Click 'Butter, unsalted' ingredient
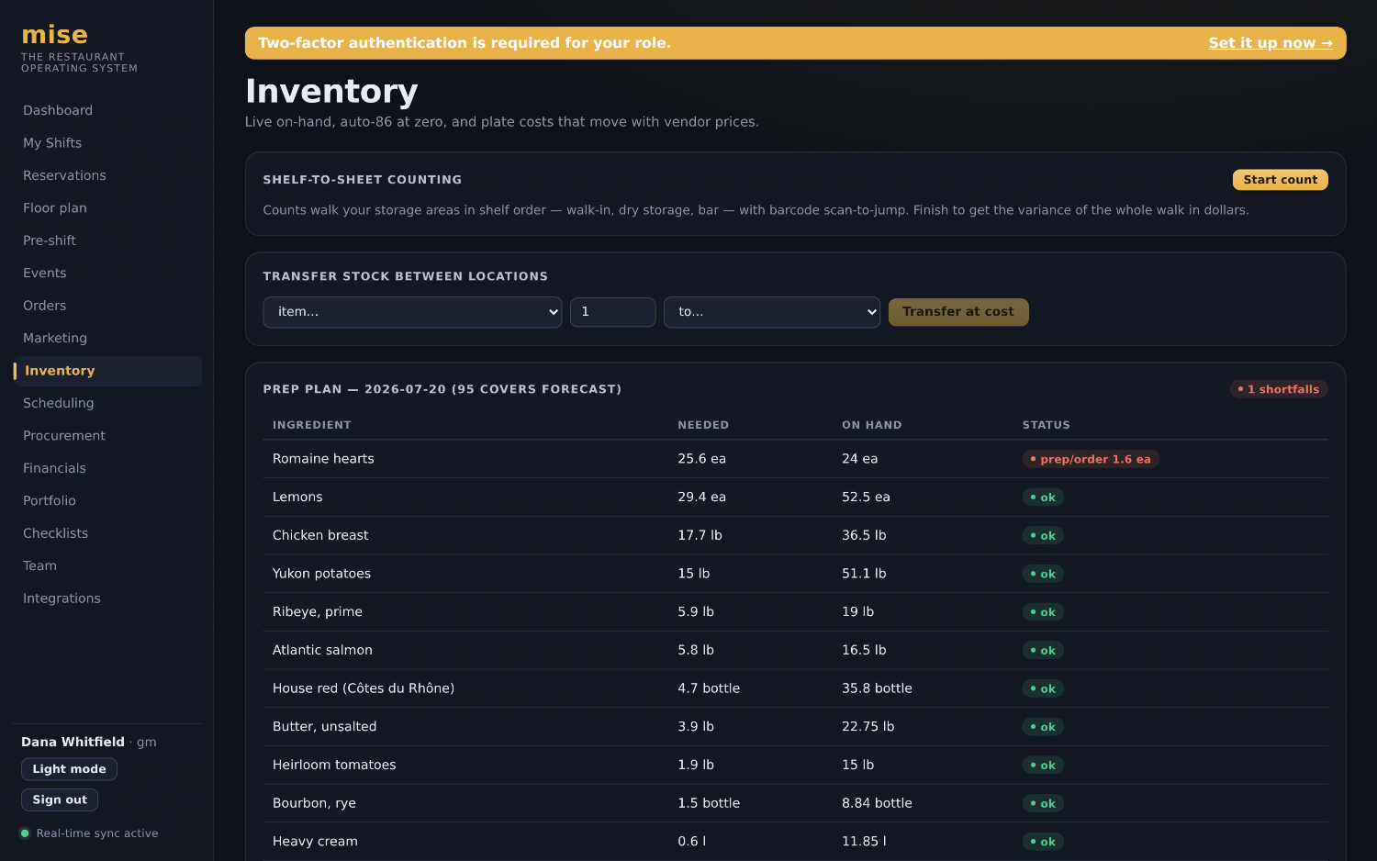The image size is (1377, 861). pos(325,727)
